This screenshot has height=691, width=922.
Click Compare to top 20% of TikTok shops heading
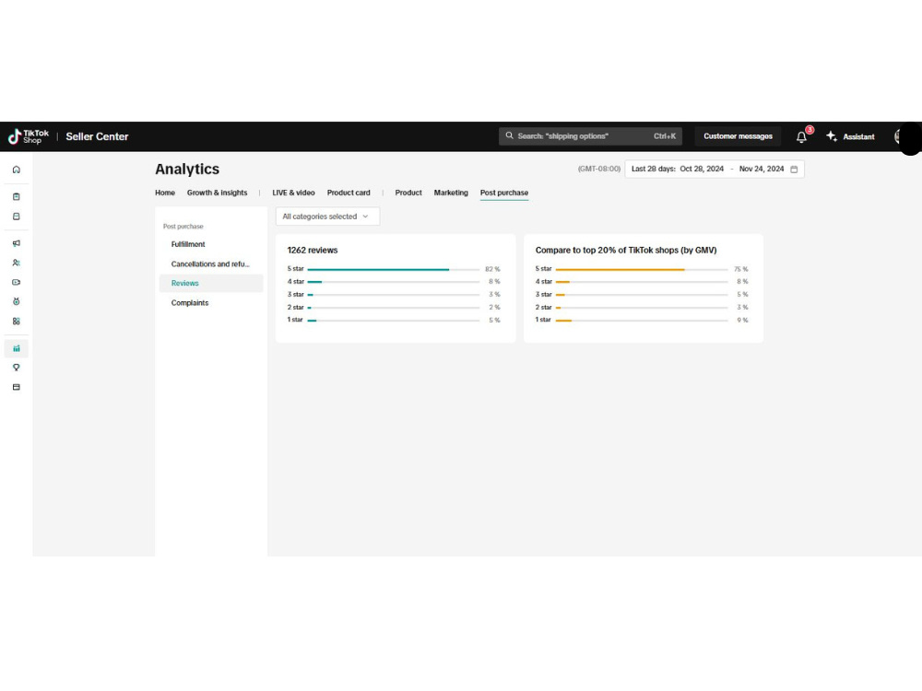626,251
